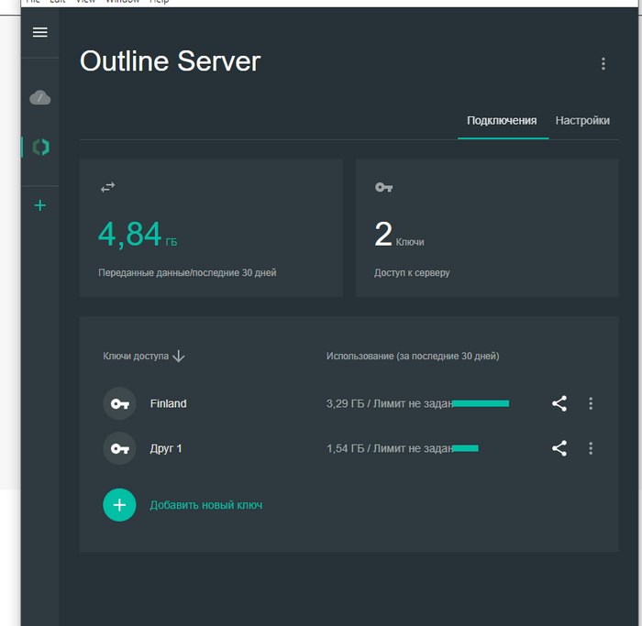Screen dimensions: 642x626
Task: Open the Outline Server options three-dot menu
Action: pyautogui.click(x=603, y=63)
